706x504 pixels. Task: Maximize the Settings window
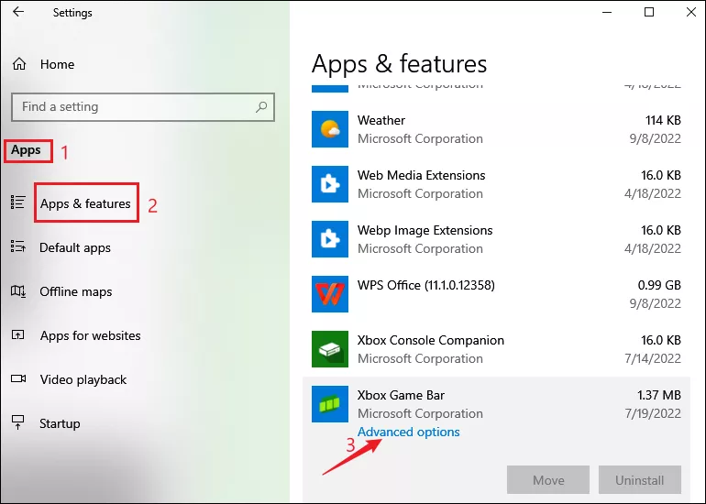click(x=649, y=12)
